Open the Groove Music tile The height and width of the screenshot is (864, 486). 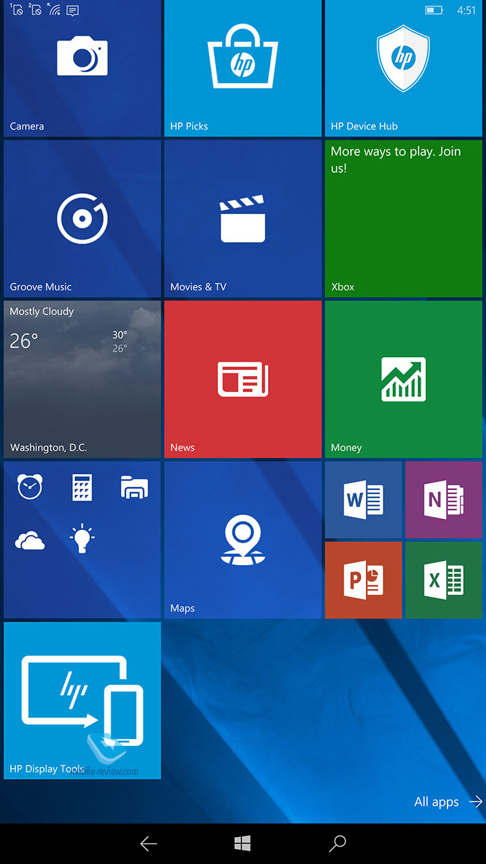82,219
